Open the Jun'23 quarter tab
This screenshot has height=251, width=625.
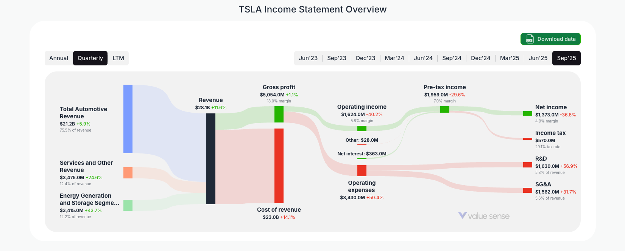click(x=308, y=58)
